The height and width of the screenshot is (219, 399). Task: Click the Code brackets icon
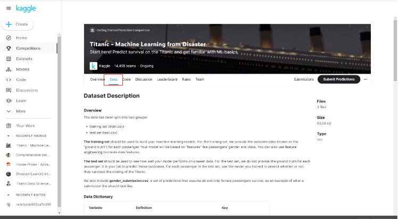(x=9, y=80)
